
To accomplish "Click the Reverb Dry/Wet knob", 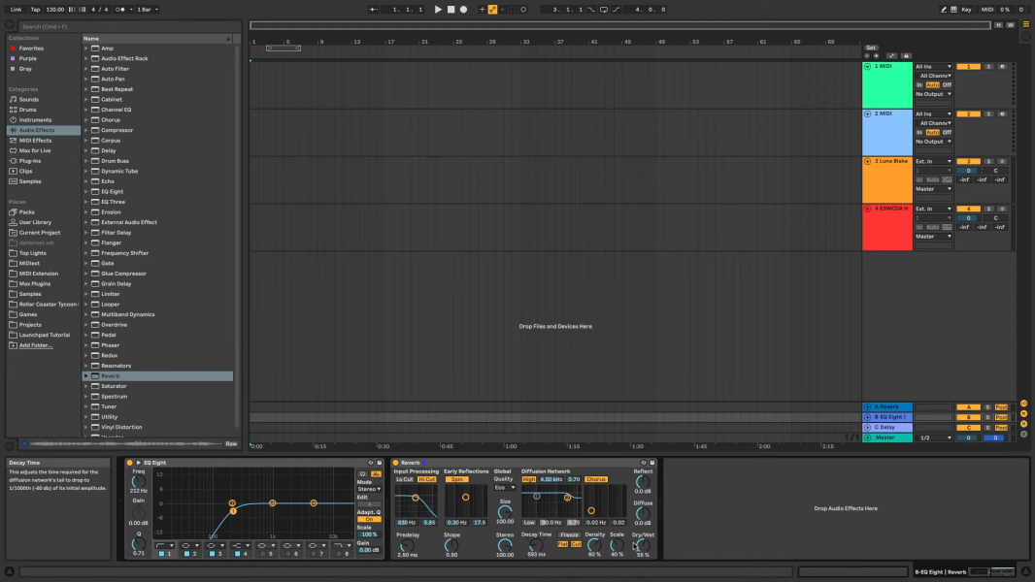I will tap(643, 545).
